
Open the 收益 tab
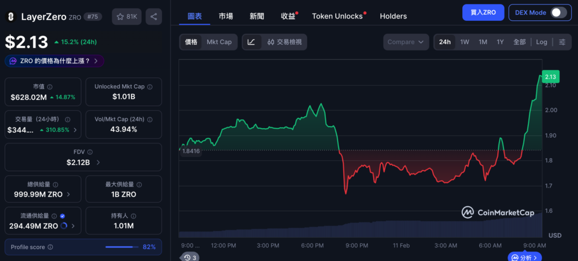[x=288, y=16]
